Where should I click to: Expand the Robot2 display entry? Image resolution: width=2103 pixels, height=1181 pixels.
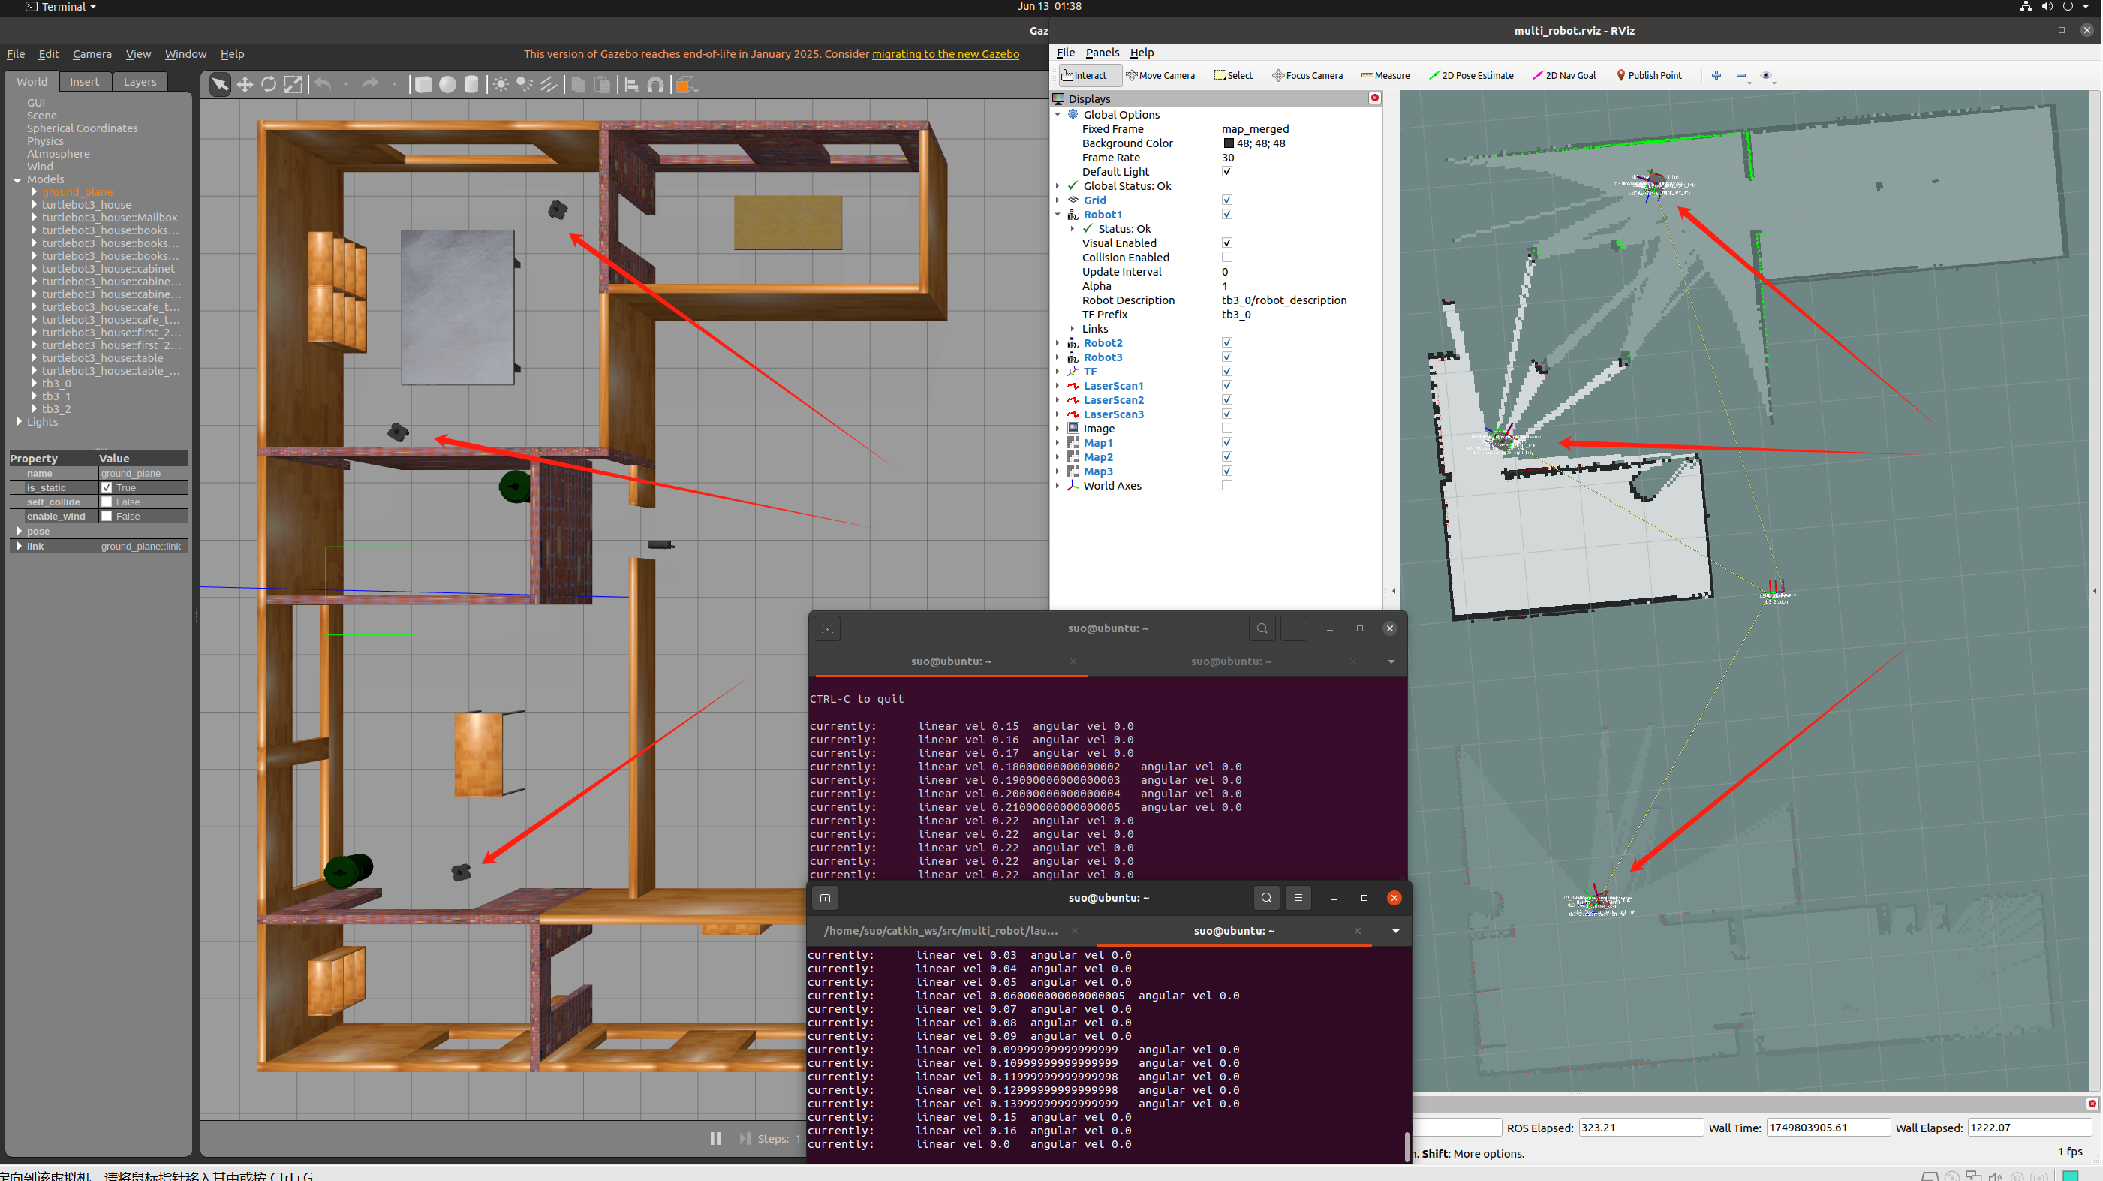click(x=1058, y=343)
